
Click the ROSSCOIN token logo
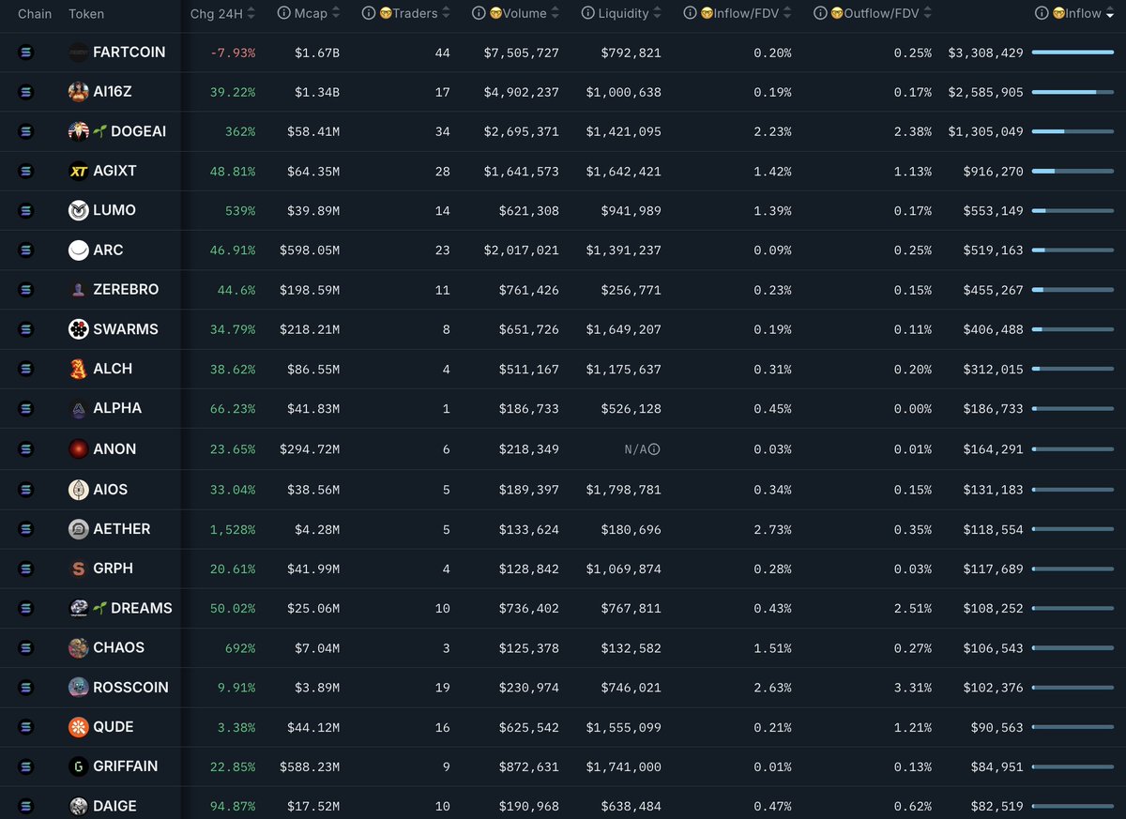79,688
